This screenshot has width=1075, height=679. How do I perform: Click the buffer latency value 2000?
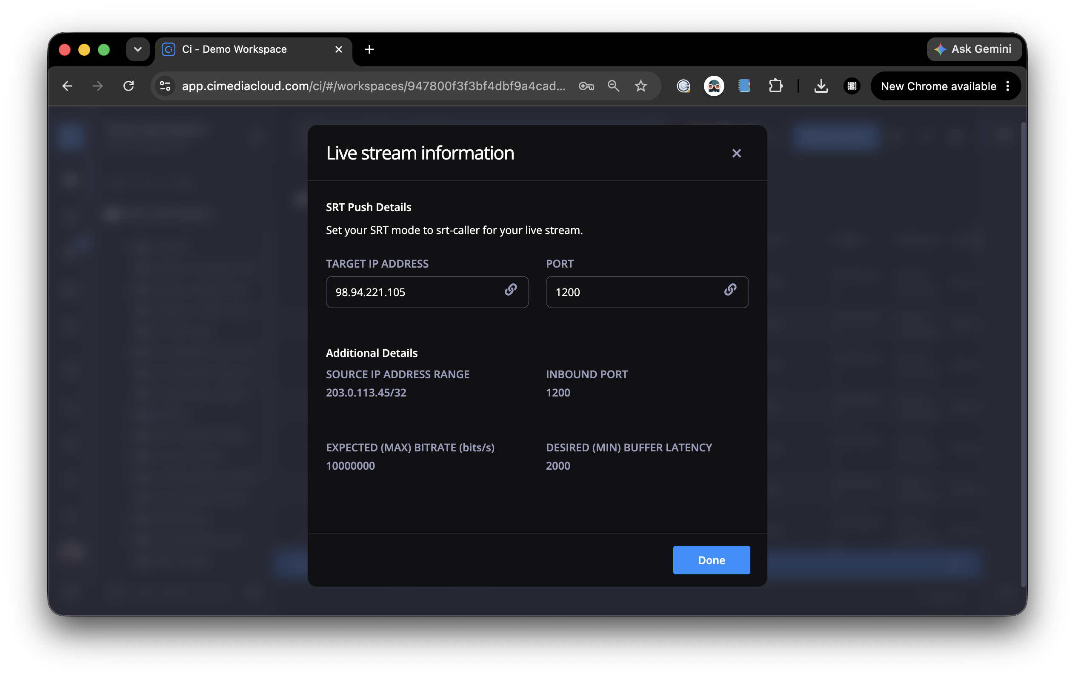click(558, 465)
